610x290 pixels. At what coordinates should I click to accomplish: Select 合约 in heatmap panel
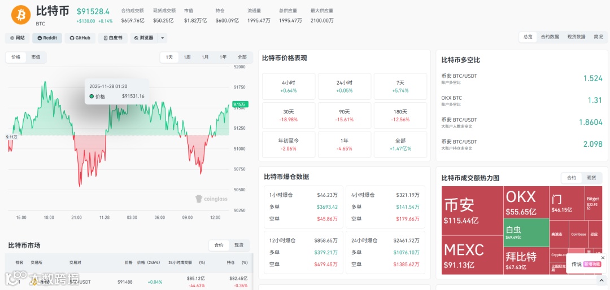(572, 178)
